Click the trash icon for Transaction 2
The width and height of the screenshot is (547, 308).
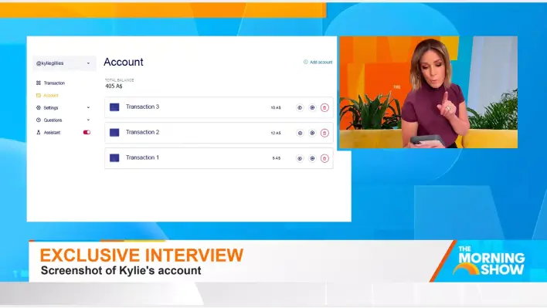click(x=324, y=133)
